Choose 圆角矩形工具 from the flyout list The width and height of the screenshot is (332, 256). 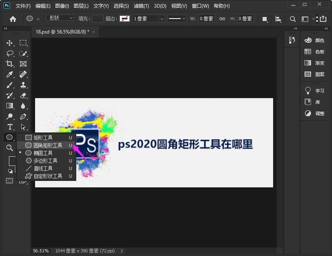coord(47,145)
